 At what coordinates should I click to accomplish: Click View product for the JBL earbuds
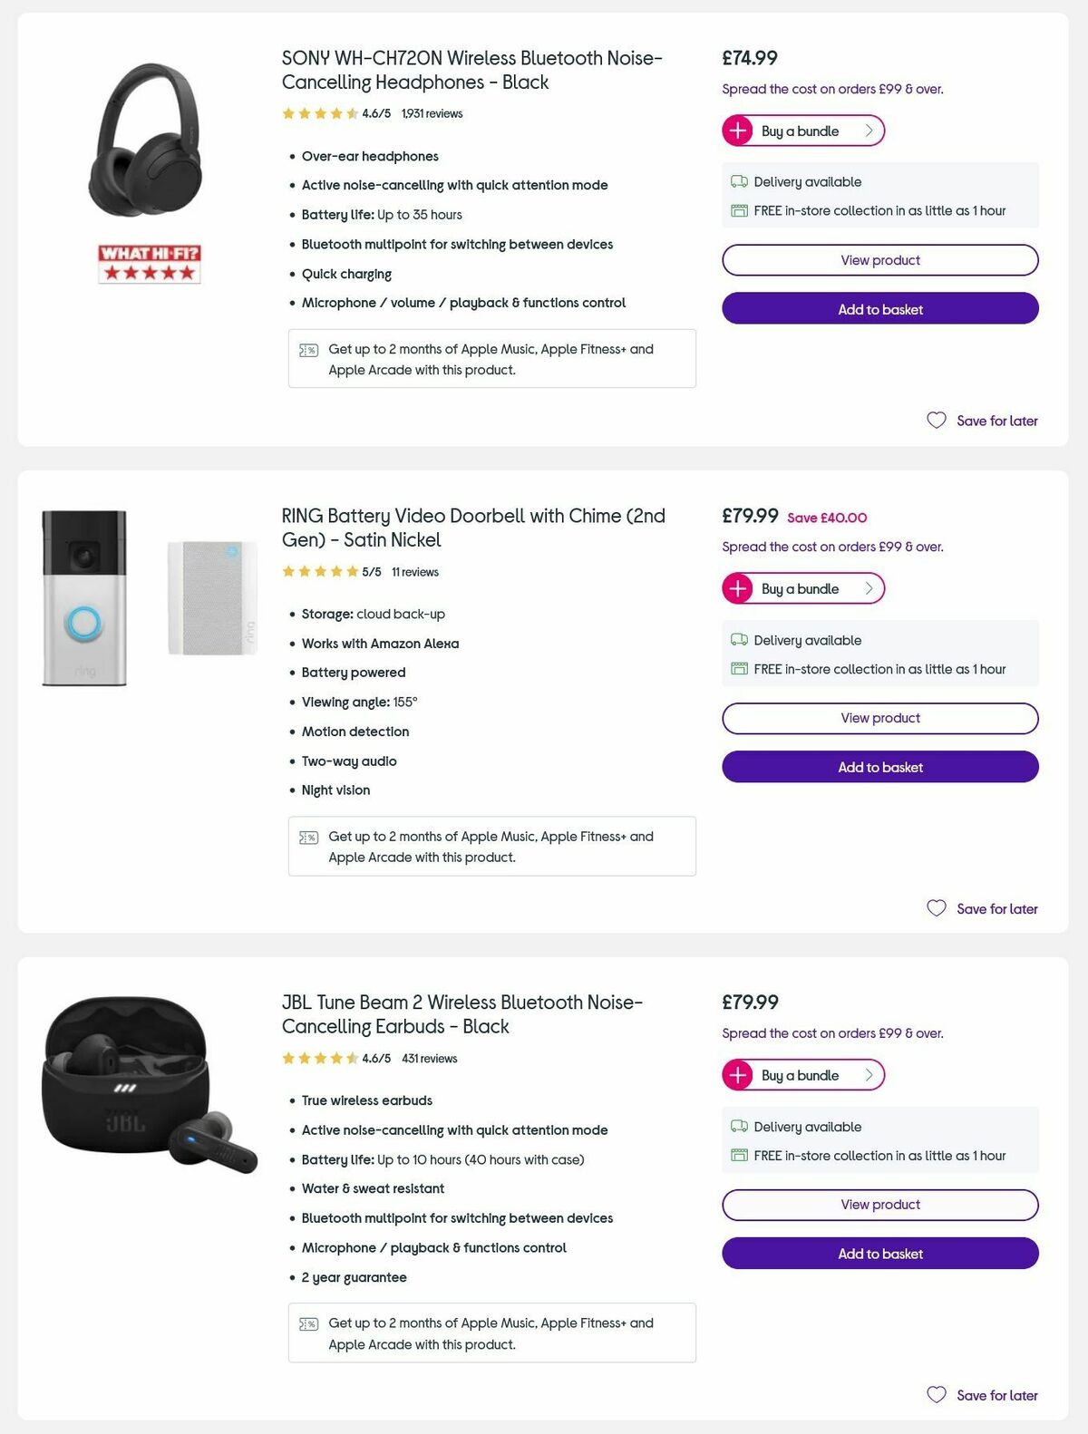pos(879,1205)
